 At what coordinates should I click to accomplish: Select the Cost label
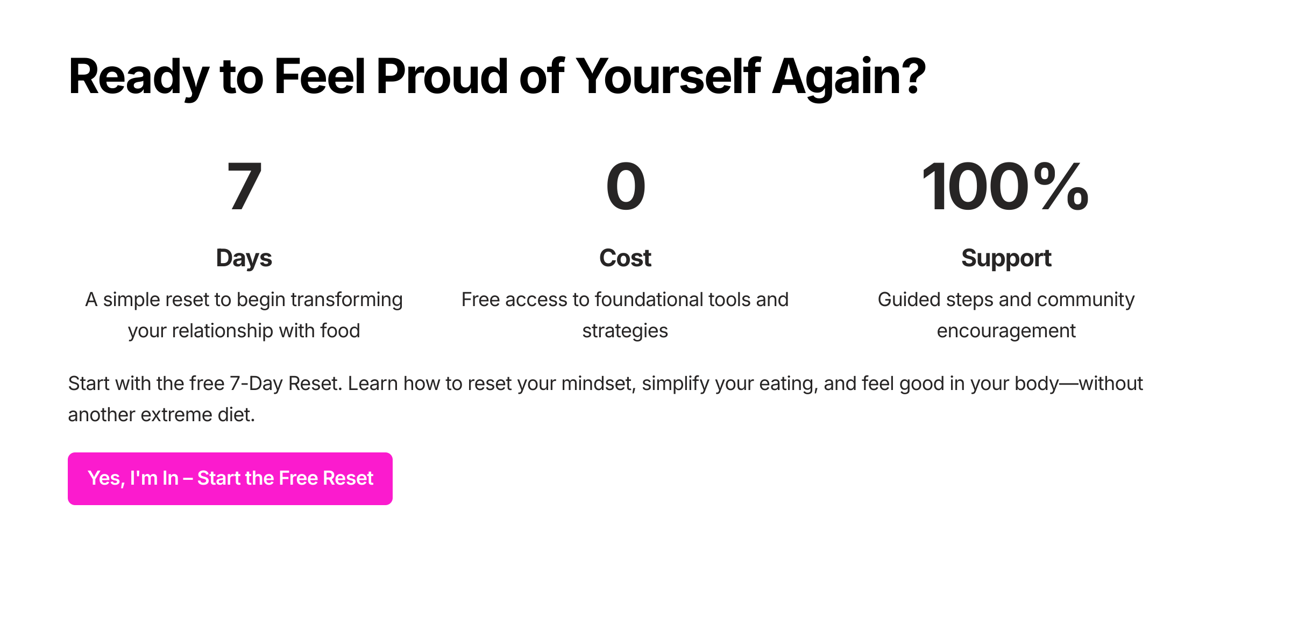pyautogui.click(x=625, y=258)
